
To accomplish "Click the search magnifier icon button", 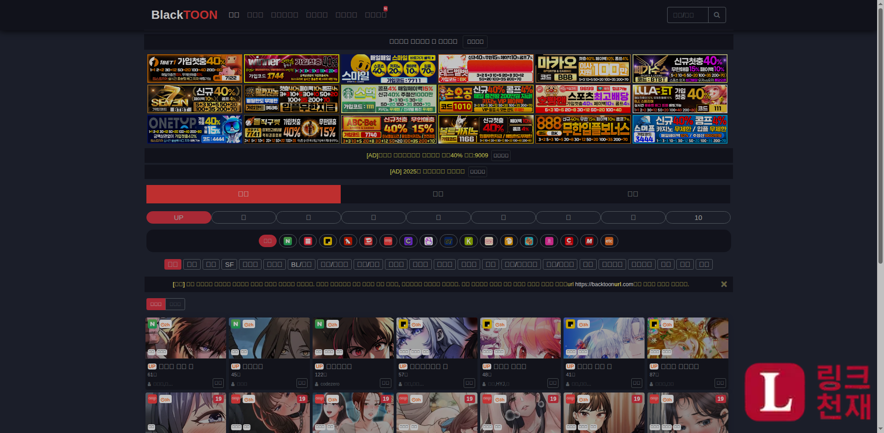I will pos(717,15).
